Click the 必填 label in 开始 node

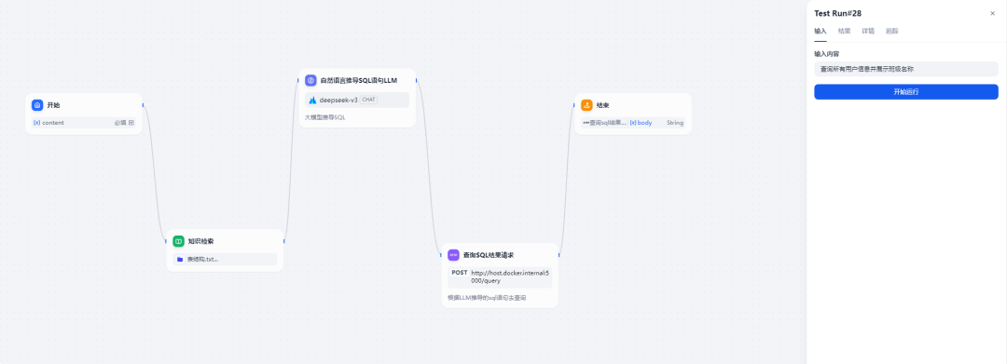point(120,122)
